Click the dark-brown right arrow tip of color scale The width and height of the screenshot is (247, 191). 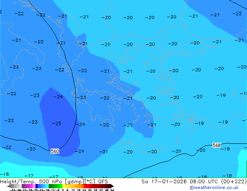[x=112, y=186]
